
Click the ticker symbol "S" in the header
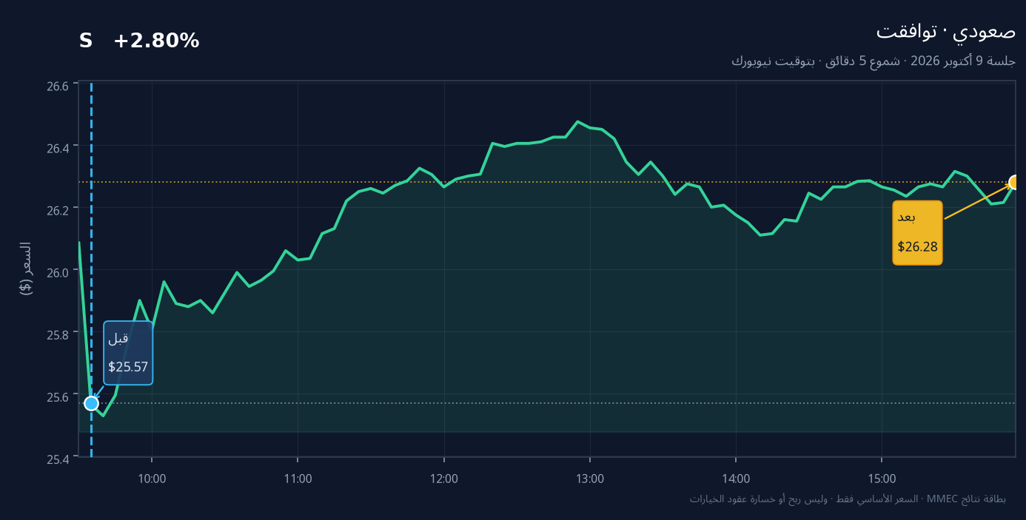[x=86, y=41]
